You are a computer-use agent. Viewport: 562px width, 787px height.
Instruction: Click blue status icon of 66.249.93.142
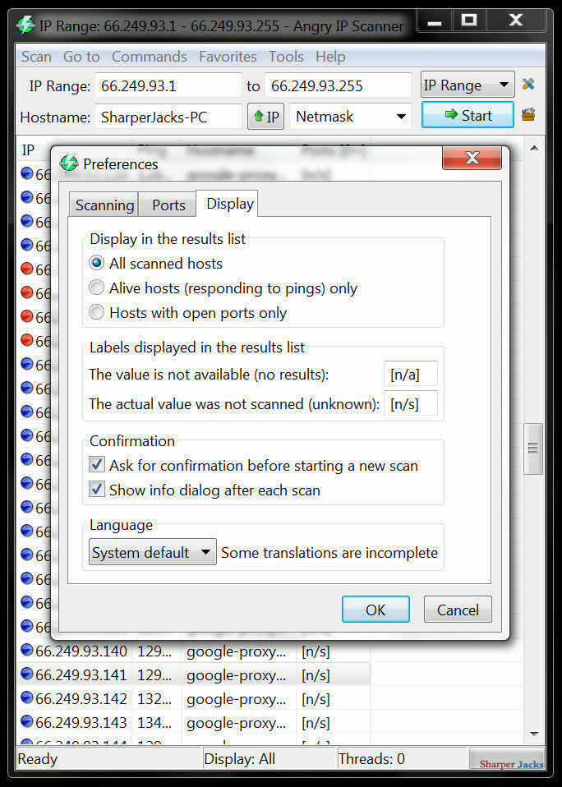click(x=26, y=697)
